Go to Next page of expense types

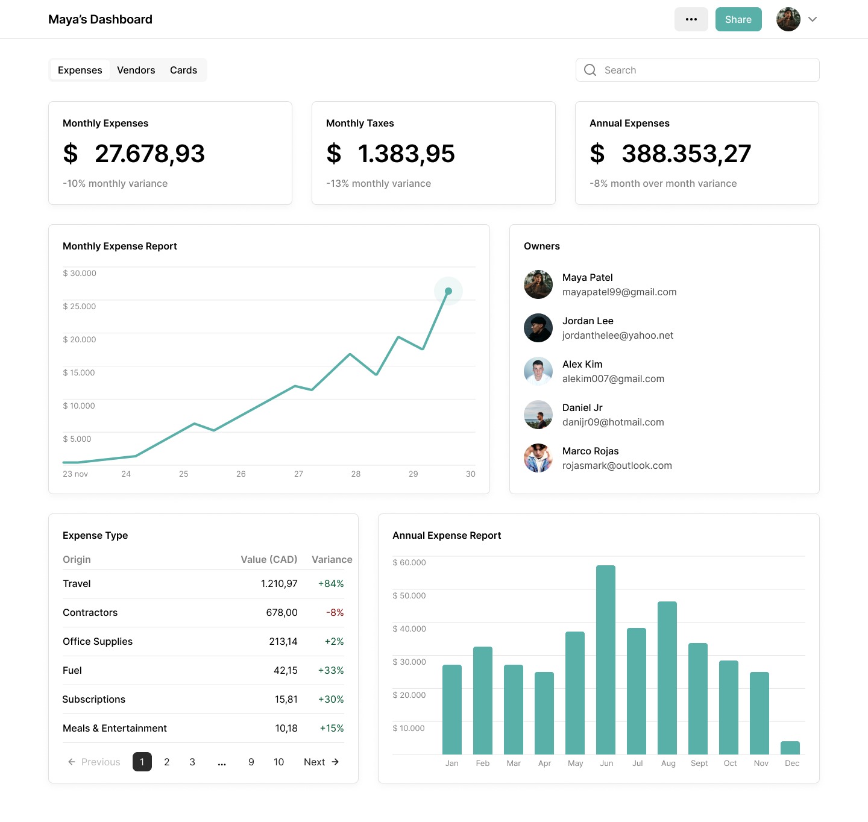(x=321, y=762)
